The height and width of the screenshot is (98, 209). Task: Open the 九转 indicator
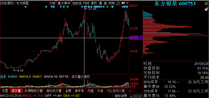[x=53, y=3]
